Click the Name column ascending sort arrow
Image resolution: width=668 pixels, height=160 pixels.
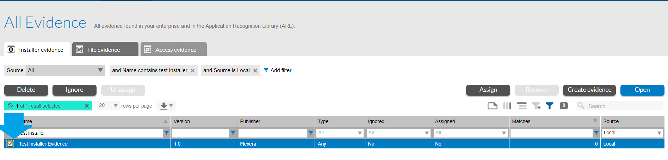[x=166, y=121]
